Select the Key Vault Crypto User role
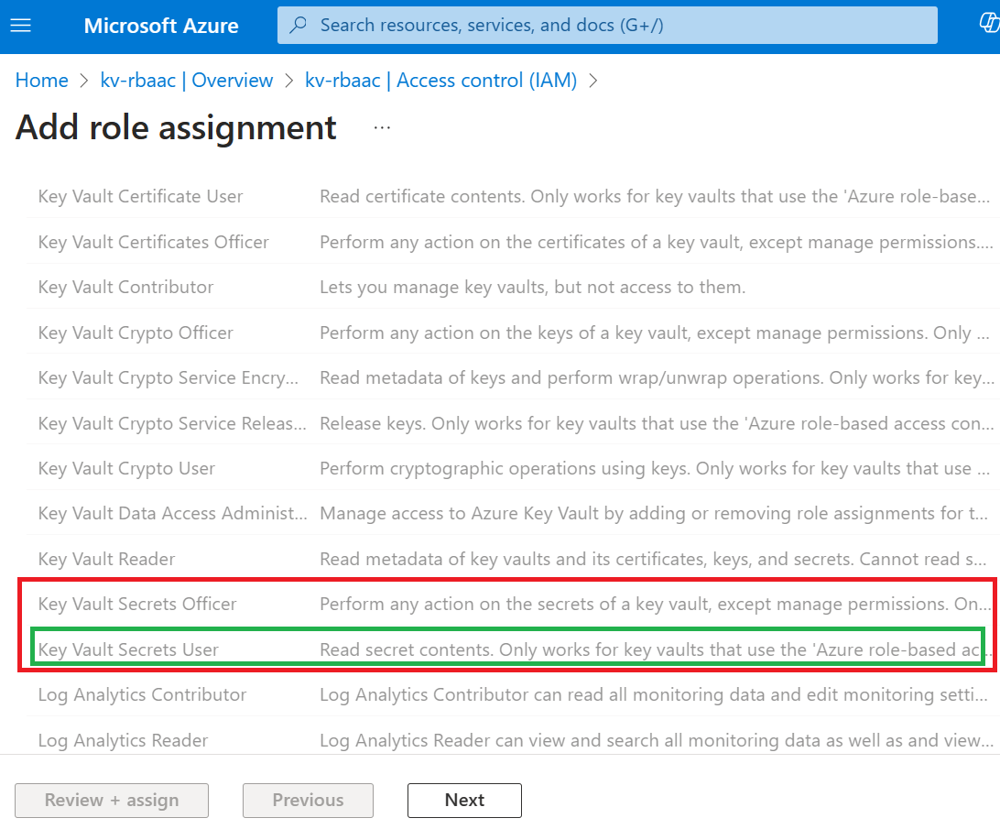This screenshot has height=829, width=1000. point(126,468)
